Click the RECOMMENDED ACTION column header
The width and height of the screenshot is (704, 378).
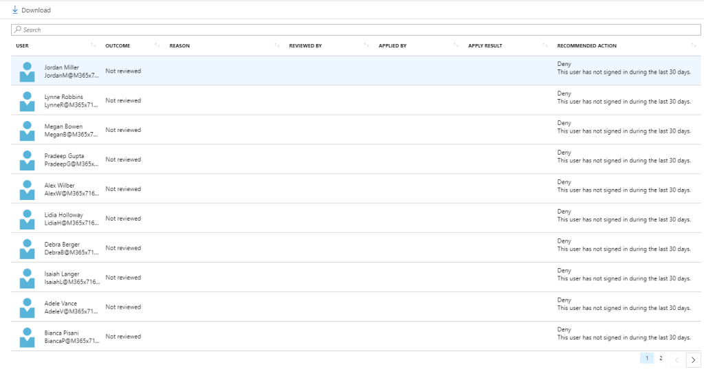click(587, 46)
